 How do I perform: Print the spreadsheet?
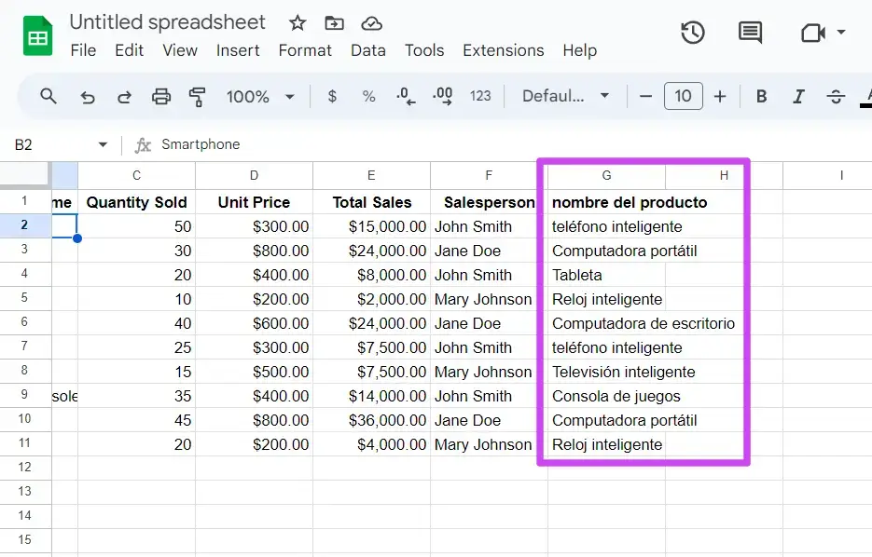point(161,97)
